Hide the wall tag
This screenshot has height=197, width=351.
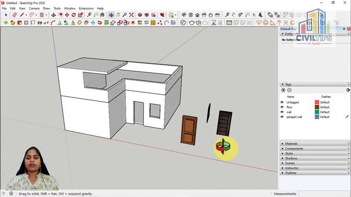[282, 112]
